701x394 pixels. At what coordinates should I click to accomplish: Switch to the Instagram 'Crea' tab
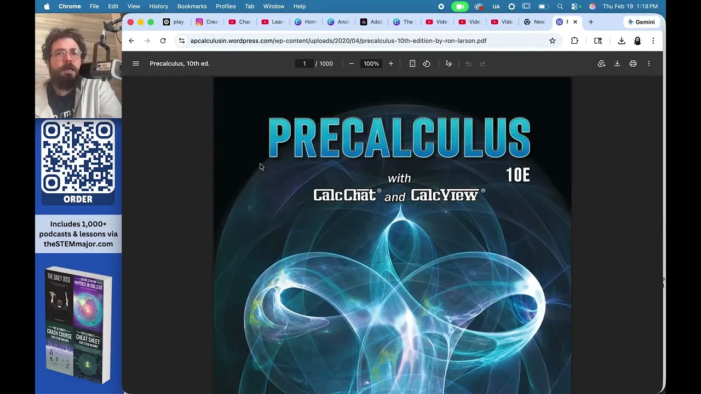[x=207, y=22]
